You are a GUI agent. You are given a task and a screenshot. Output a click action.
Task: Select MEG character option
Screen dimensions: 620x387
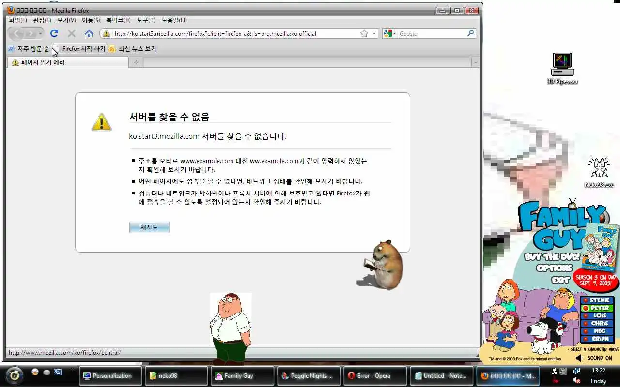pyautogui.click(x=597, y=331)
